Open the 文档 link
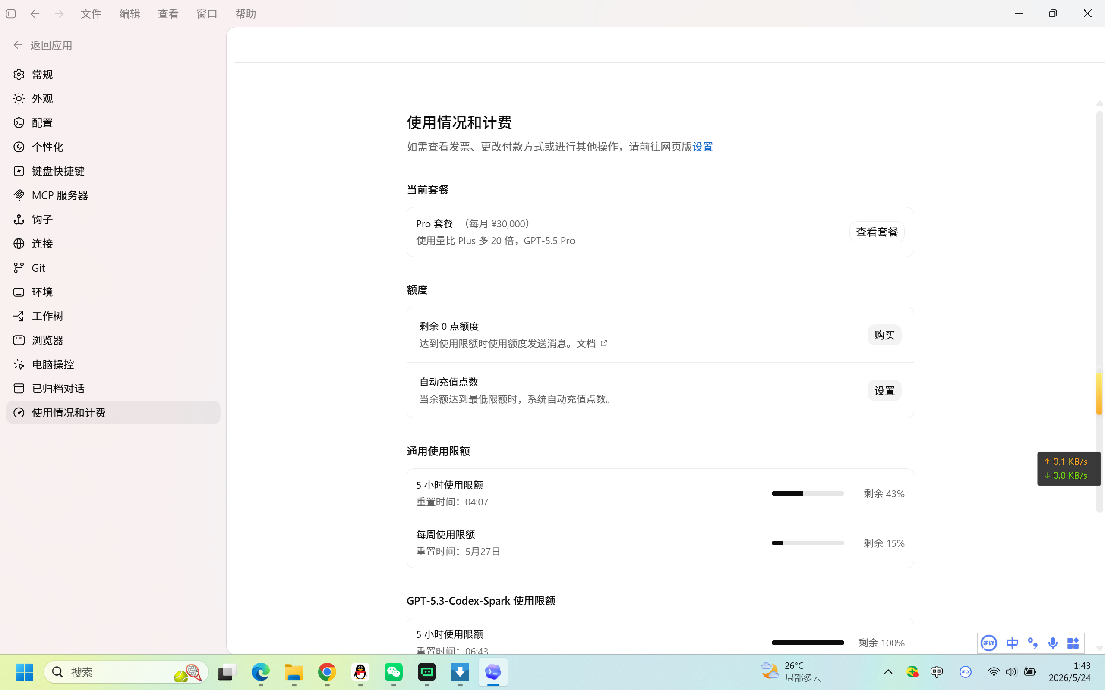1105x690 pixels. [x=592, y=343]
